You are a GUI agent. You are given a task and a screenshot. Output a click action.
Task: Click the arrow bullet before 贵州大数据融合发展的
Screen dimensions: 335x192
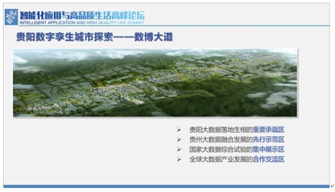pyautogui.click(x=179, y=140)
